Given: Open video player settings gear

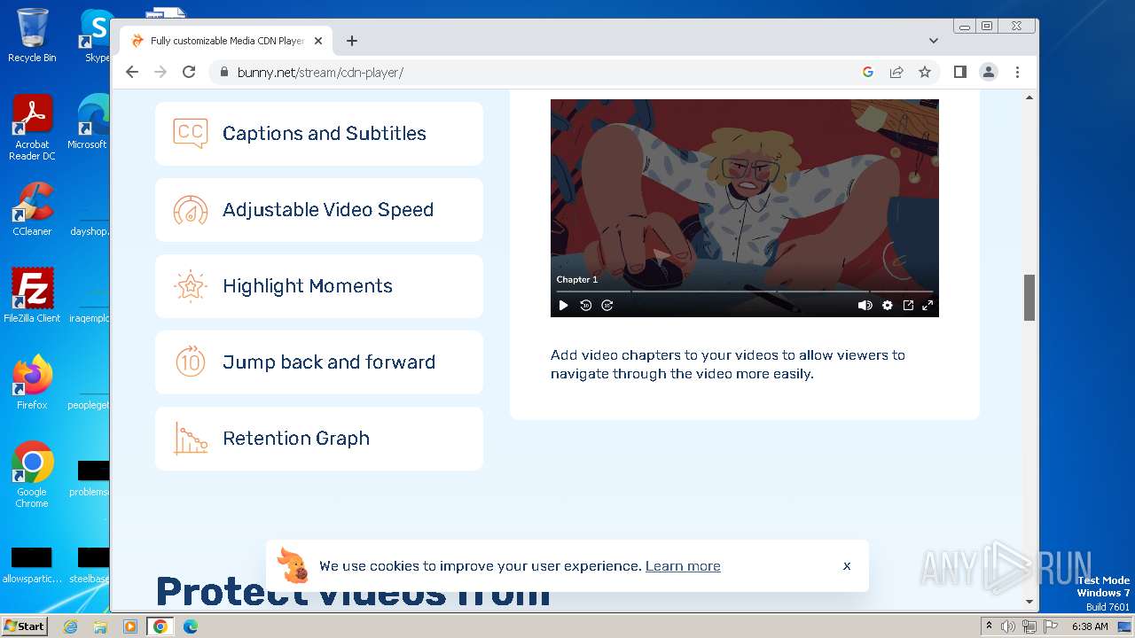Looking at the screenshot, I should [x=888, y=306].
